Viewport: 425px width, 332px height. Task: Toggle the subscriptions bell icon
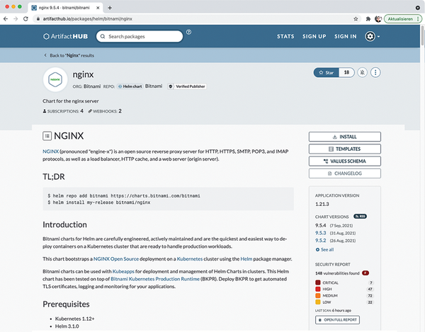click(362, 73)
